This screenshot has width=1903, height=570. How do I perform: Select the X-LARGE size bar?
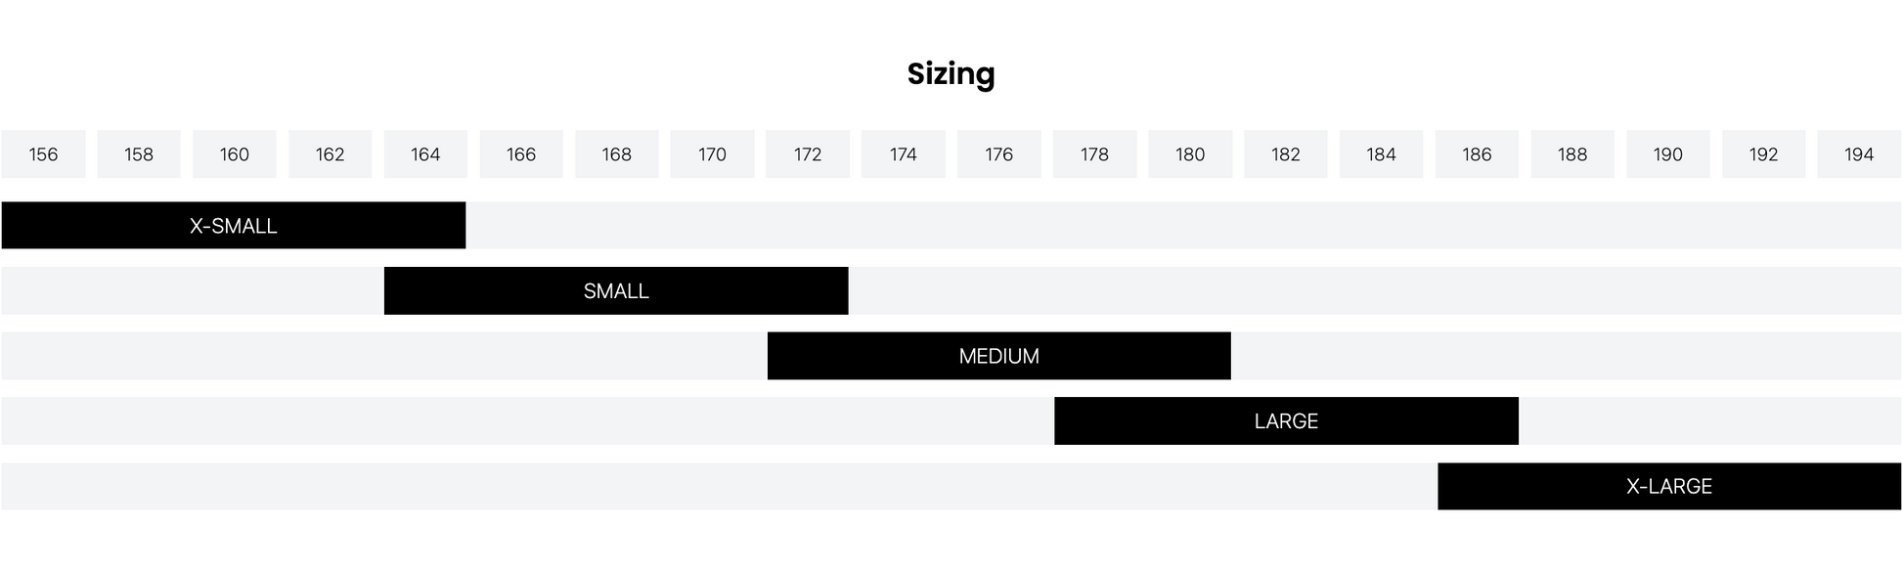click(1668, 487)
